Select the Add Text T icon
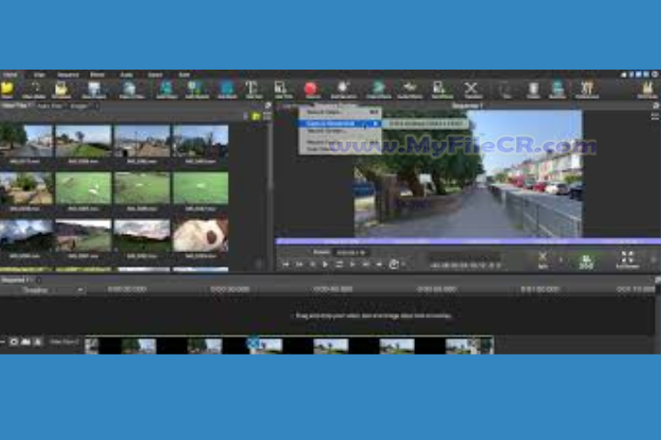Screen dimensions: 661x440 252,88
